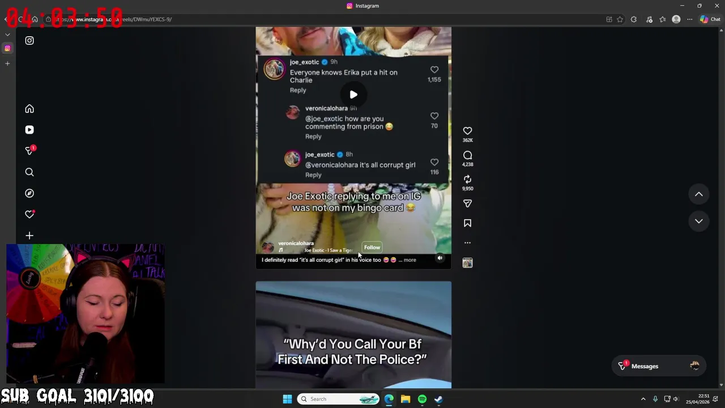Open the taskbar notification bell
725x408 pixels.
coord(715,399)
